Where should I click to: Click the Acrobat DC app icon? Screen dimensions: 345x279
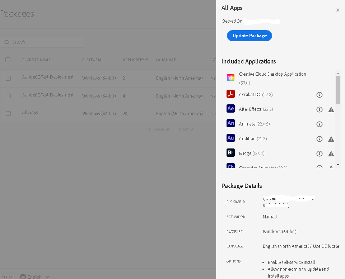[x=230, y=94]
